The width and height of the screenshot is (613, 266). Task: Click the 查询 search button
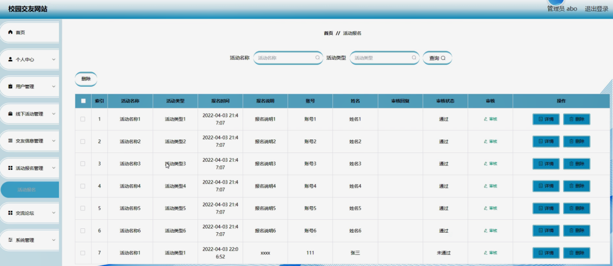[x=437, y=58]
